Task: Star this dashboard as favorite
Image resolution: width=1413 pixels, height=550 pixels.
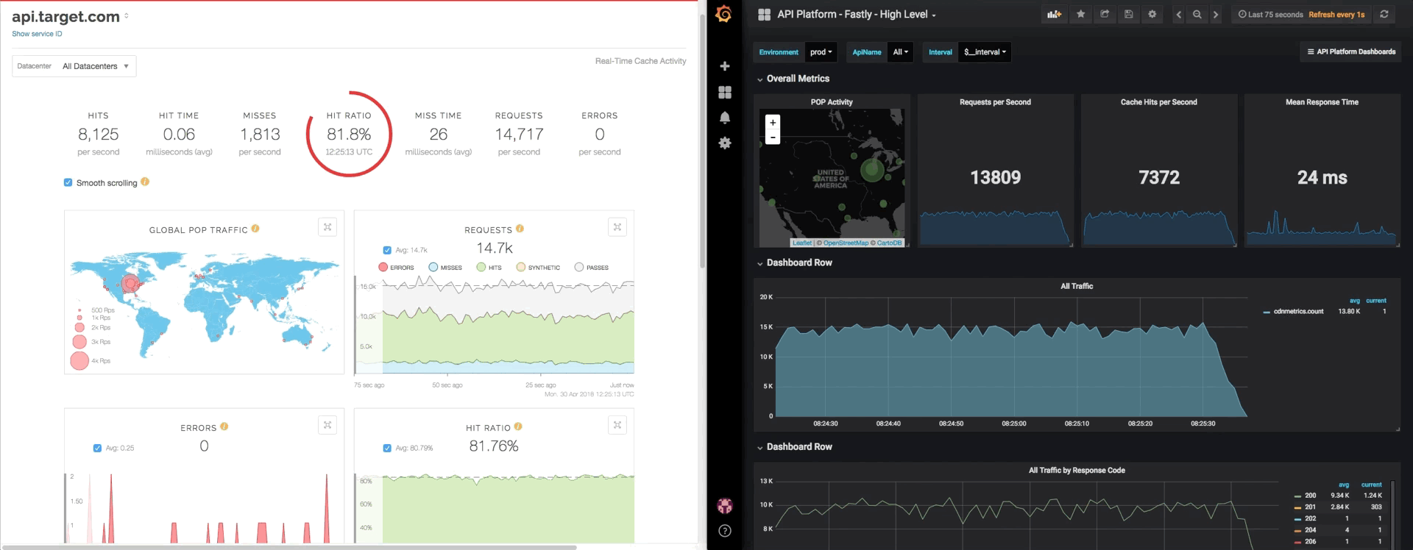Action: point(1080,15)
